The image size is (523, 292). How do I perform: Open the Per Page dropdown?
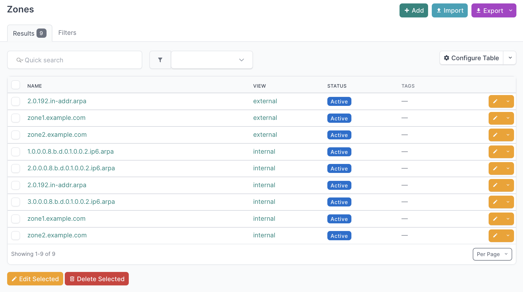(x=492, y=254)
